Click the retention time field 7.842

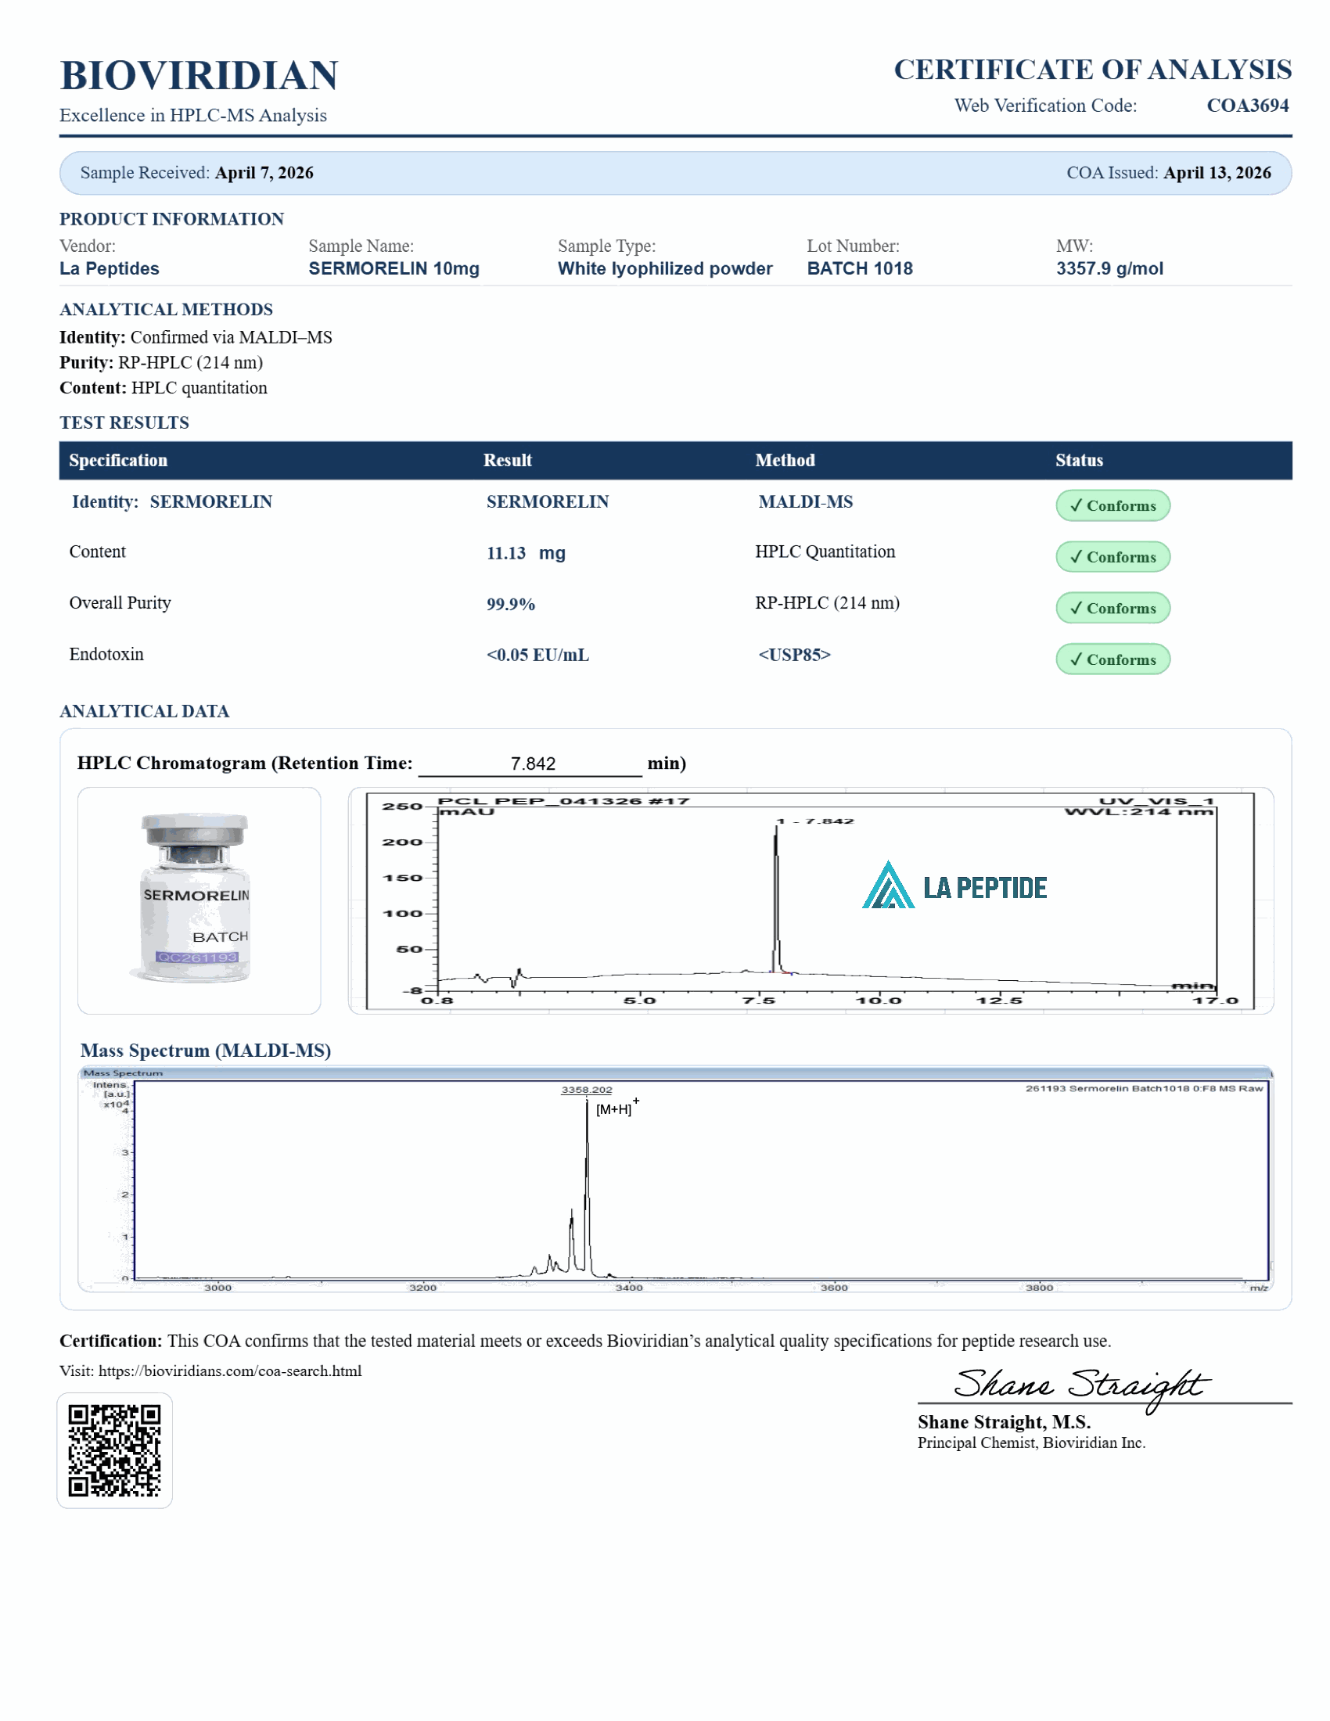tap(530, 763)
